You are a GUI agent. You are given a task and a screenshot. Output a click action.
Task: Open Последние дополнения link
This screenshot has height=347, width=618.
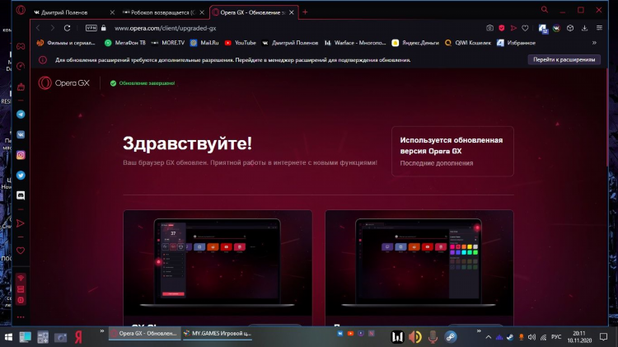[436, 163]
